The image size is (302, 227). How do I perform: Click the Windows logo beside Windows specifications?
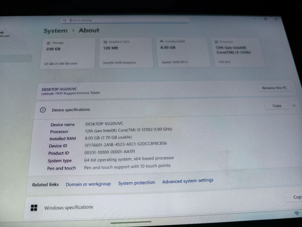34,208
